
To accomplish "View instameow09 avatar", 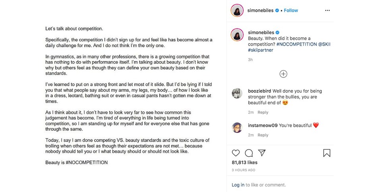I will [237, 128].
